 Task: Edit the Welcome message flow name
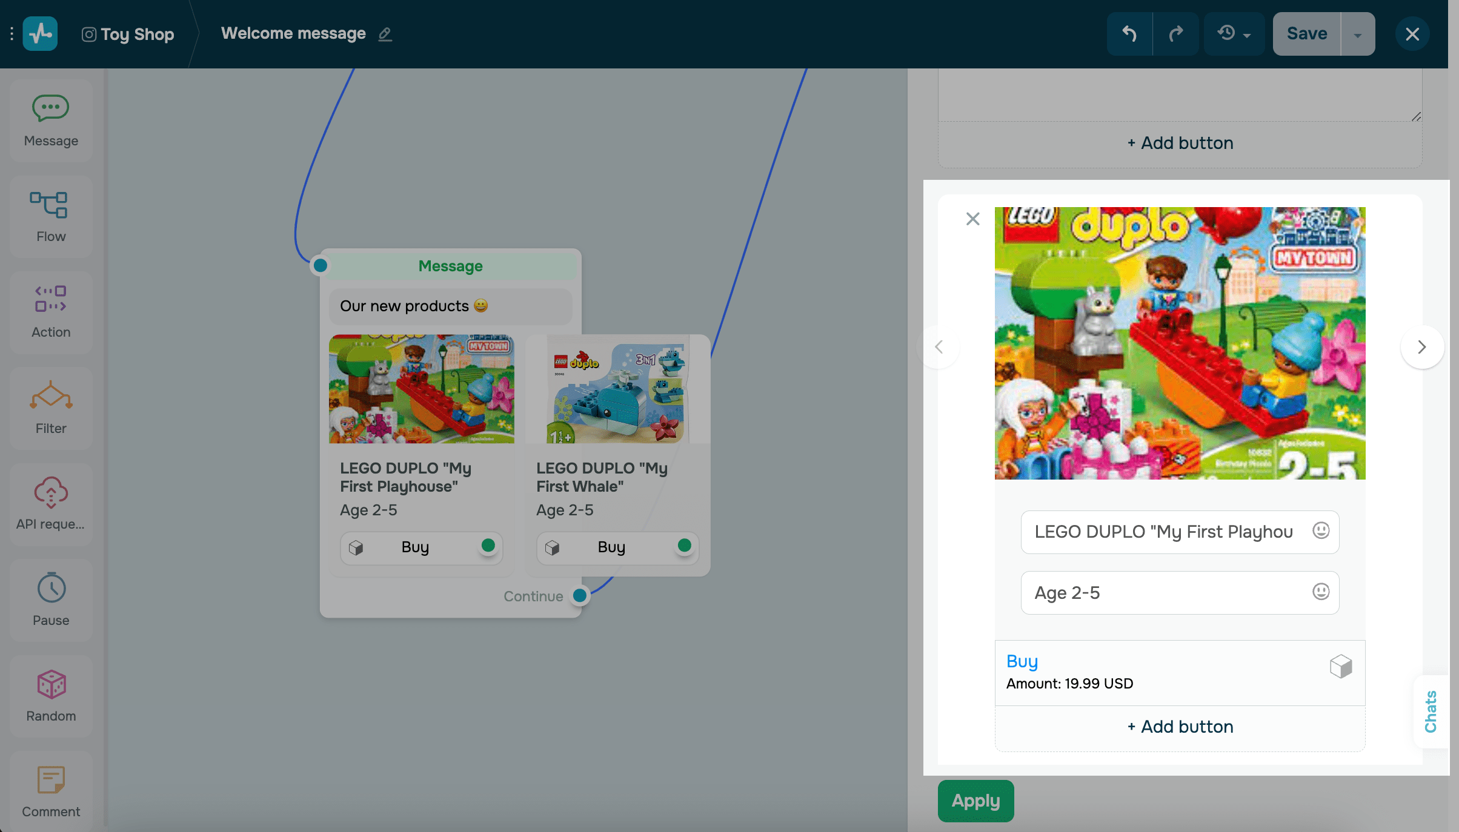click(385, 35)
